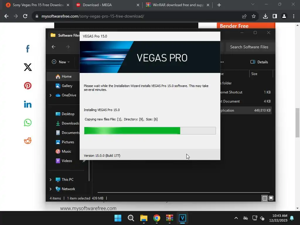Expand OneDrive tree node
Screen dimensions: 300x225
tap(50, 95)
